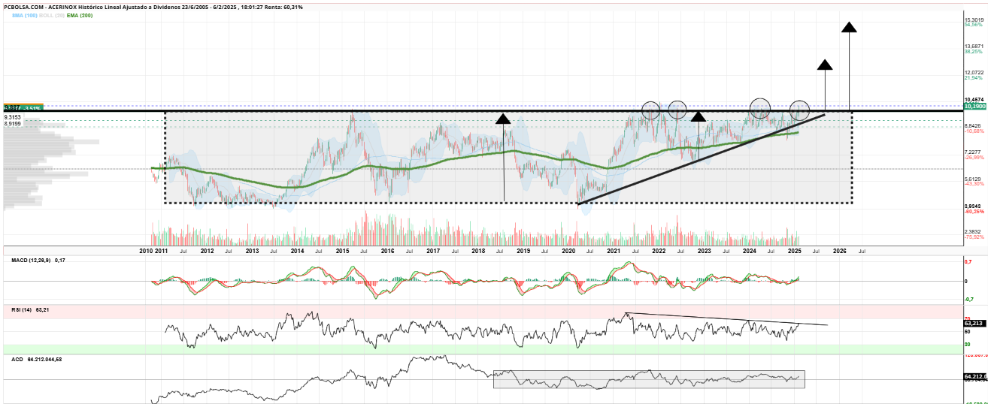This screenshot has height=407, width=991.
Task: Click the 8.9199 level label at left
Action: click(x=12, y=124)
